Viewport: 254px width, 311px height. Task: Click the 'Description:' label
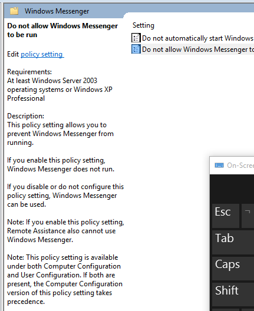click(25, 116)
